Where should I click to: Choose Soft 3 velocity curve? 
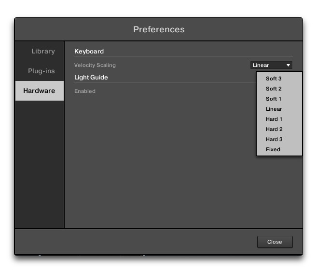[x=279, y=78]
